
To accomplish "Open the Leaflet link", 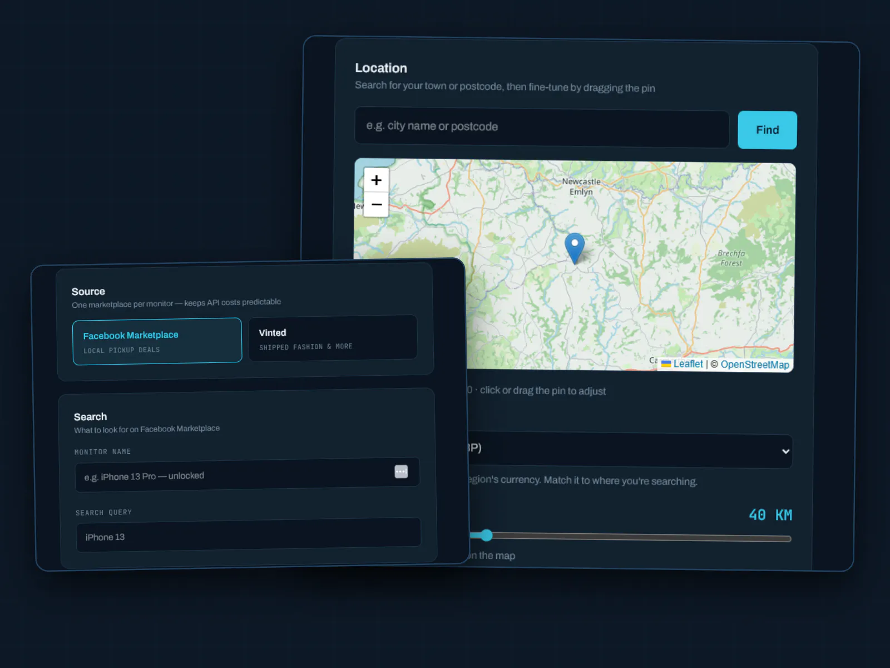I will click(x=688, y=364).
